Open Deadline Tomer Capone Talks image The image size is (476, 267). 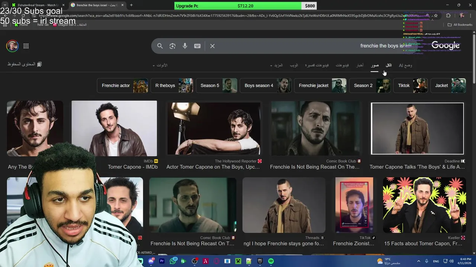click(x=417, y=128)
